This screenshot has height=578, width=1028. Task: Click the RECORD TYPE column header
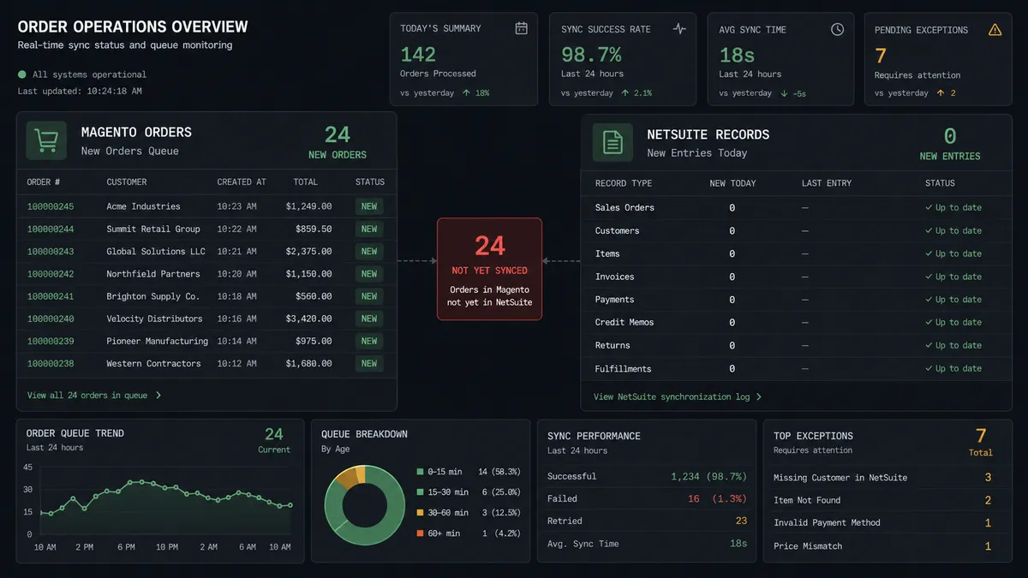point(624,183)
